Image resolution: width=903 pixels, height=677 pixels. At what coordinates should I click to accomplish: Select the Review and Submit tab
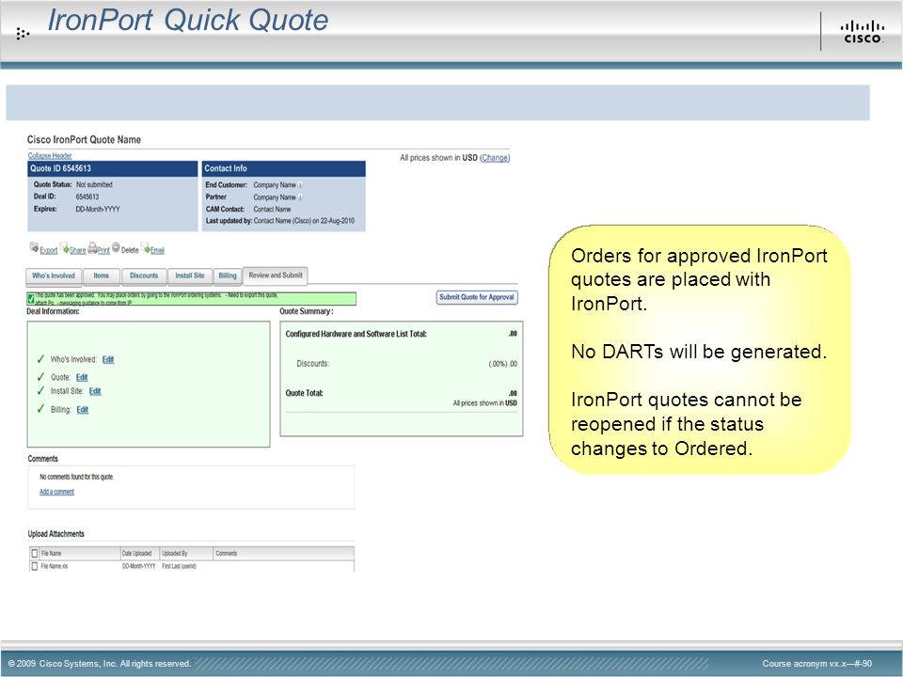(276, 276)
